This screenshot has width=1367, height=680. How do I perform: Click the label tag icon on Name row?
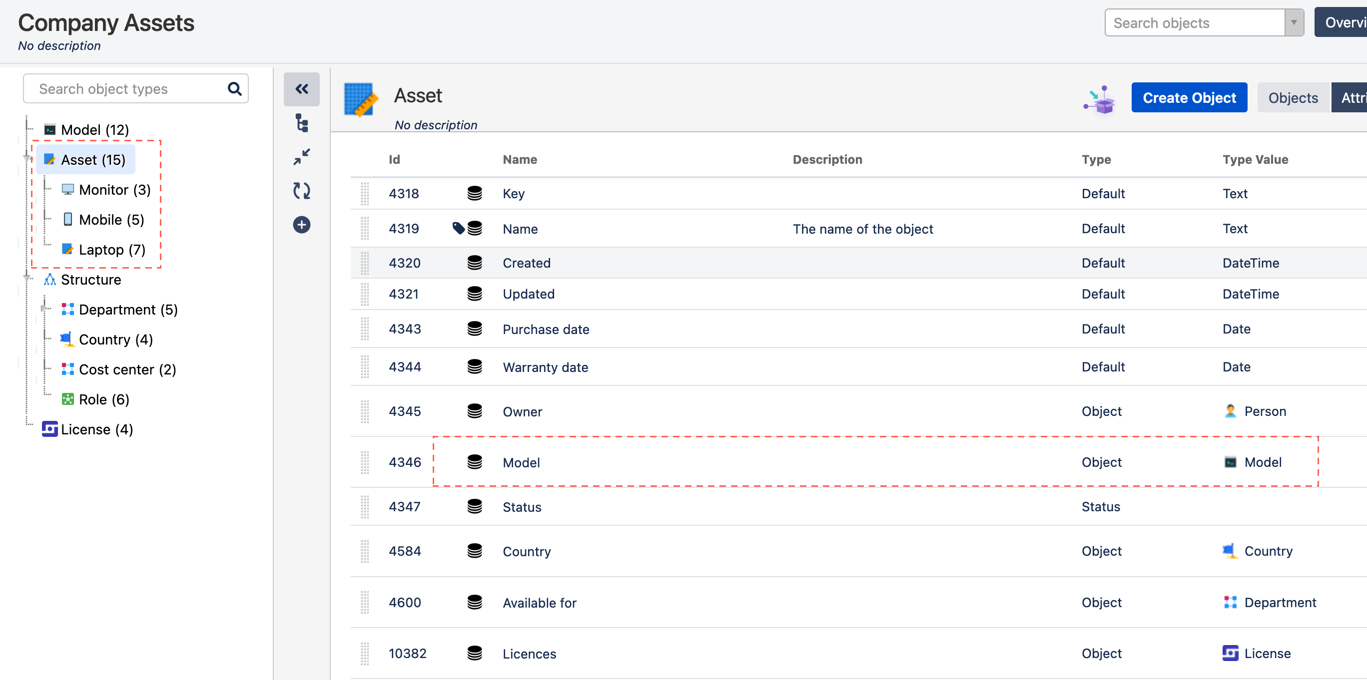[458, 229]
